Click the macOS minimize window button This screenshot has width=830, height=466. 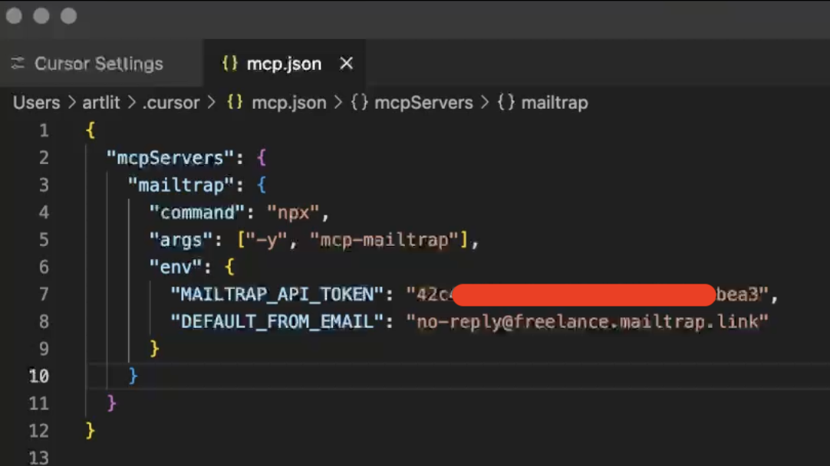[41, 16]
